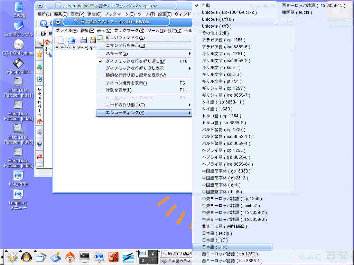Launch OpenOffice from the panel
354x265 pixels.
[128, 257]
